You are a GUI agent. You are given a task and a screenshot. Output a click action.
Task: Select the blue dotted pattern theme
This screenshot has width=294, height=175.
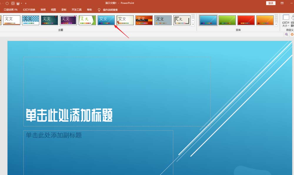coord(31,20)
